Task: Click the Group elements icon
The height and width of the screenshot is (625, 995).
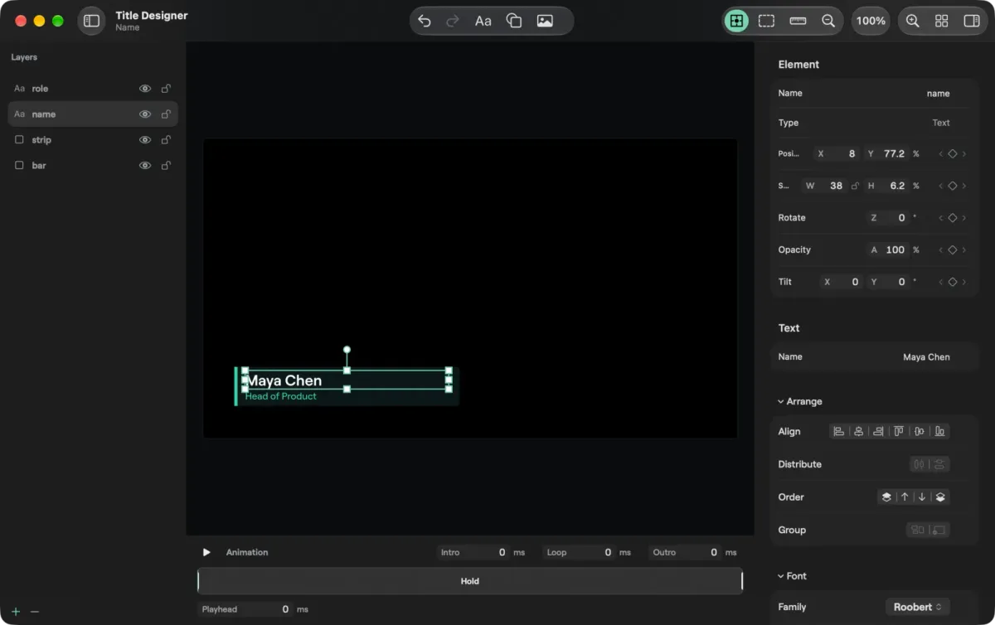Action: pyautogui.click(x=918, y=530)
